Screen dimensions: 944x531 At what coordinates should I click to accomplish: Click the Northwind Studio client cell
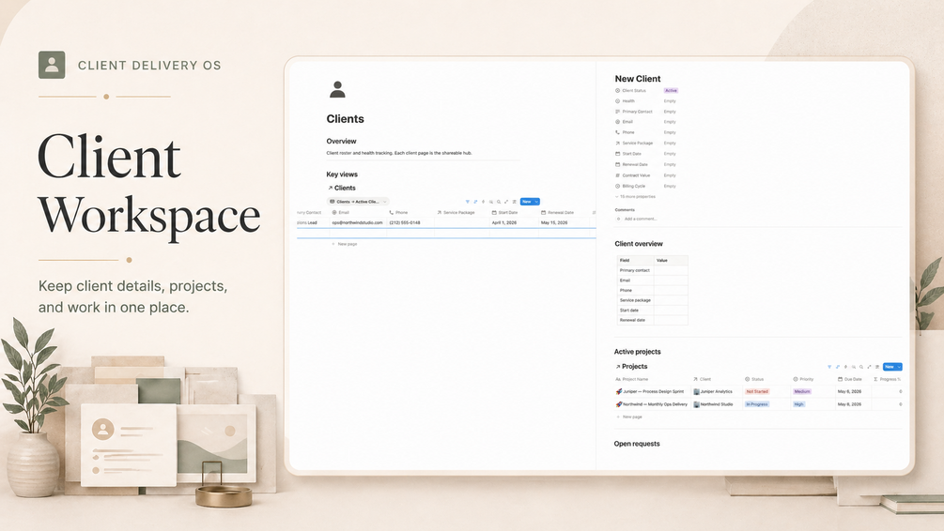click(x=717, y=404)
